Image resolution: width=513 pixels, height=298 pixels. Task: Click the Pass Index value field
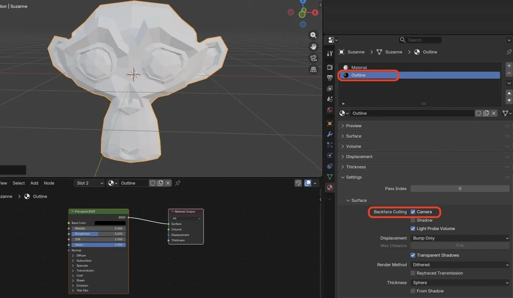point(460,188)
